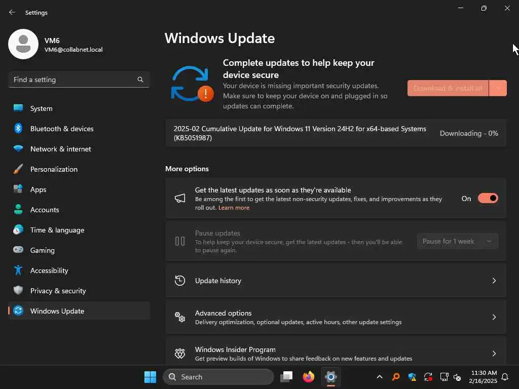Click the Accessibility figure icon
This screenshot has height=389, width=519.
pos(18,270)
